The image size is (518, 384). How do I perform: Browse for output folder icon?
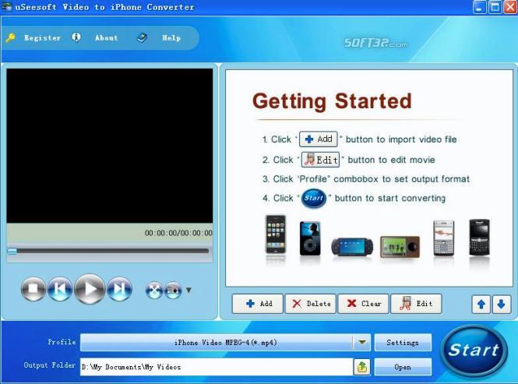[x=362, y=367]
